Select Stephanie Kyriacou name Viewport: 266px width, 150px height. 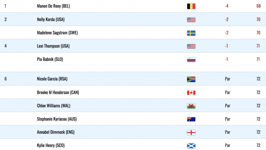(x=57, y=119)
